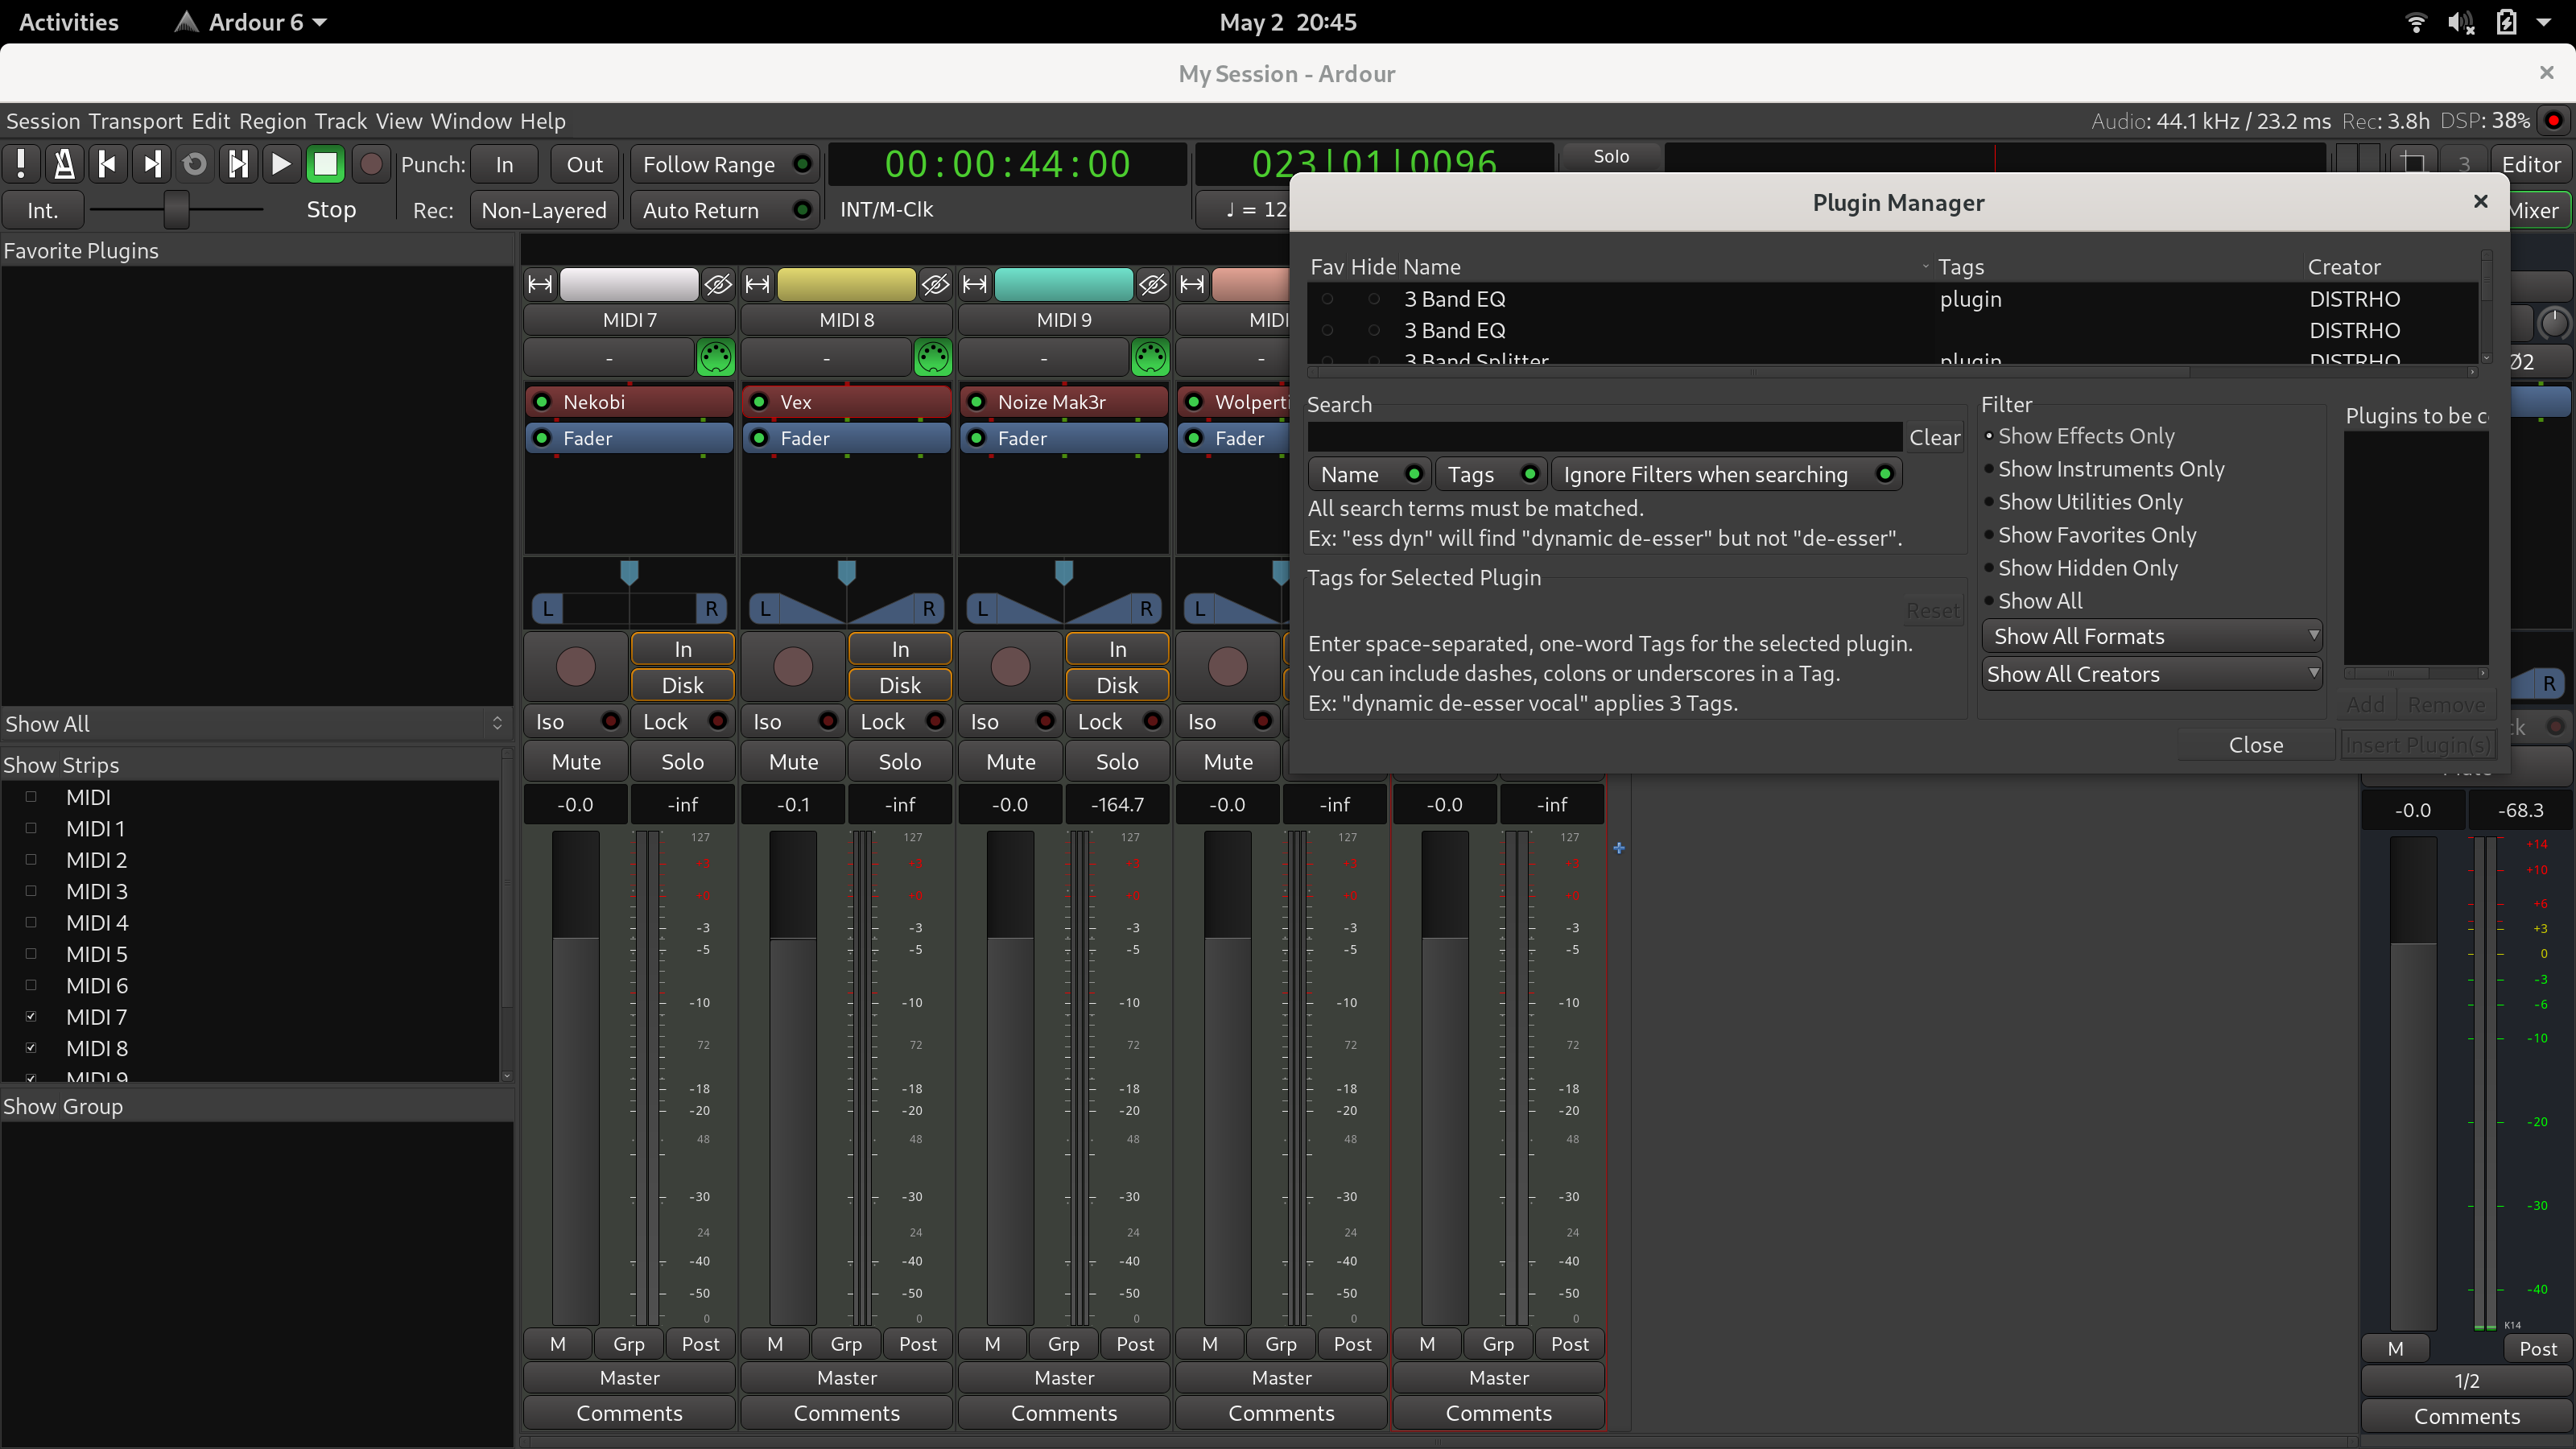Click the global record arm button
Viewport: 2576px width, 1449px height.
(x=371, y=164)
